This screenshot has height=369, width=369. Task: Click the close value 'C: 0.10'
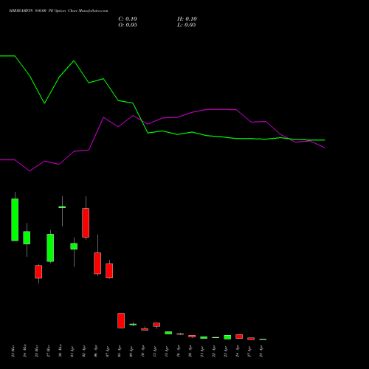(128, 19)
